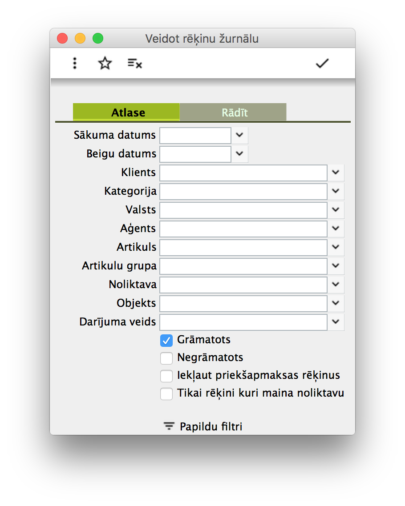The image size is (405, 506).
Task: Check Tikai rēķini kuri maina noliktavu
Action: (x=166, y=394)
